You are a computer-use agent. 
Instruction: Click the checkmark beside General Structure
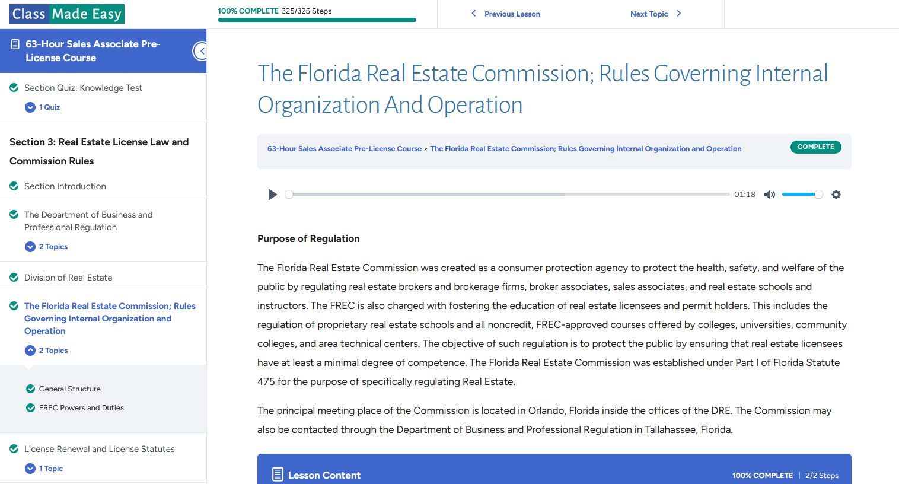31,389
